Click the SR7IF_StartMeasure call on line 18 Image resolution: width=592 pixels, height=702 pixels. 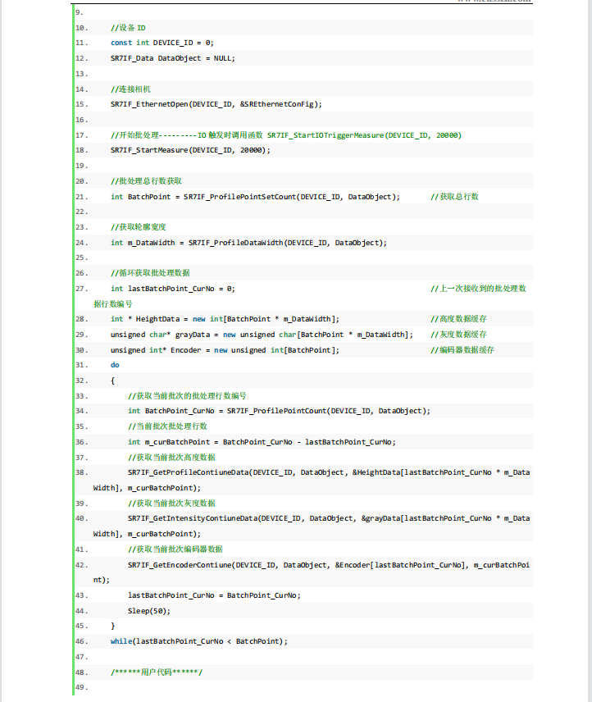pyautogui.click(x=190, y=150)
